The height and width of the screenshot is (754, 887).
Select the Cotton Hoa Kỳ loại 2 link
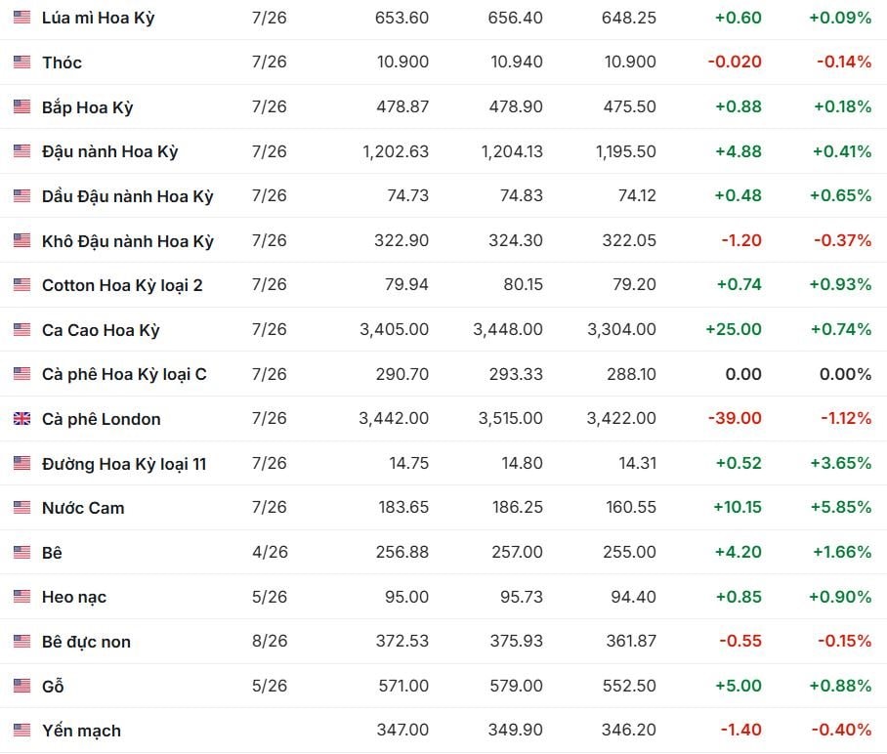122,285
